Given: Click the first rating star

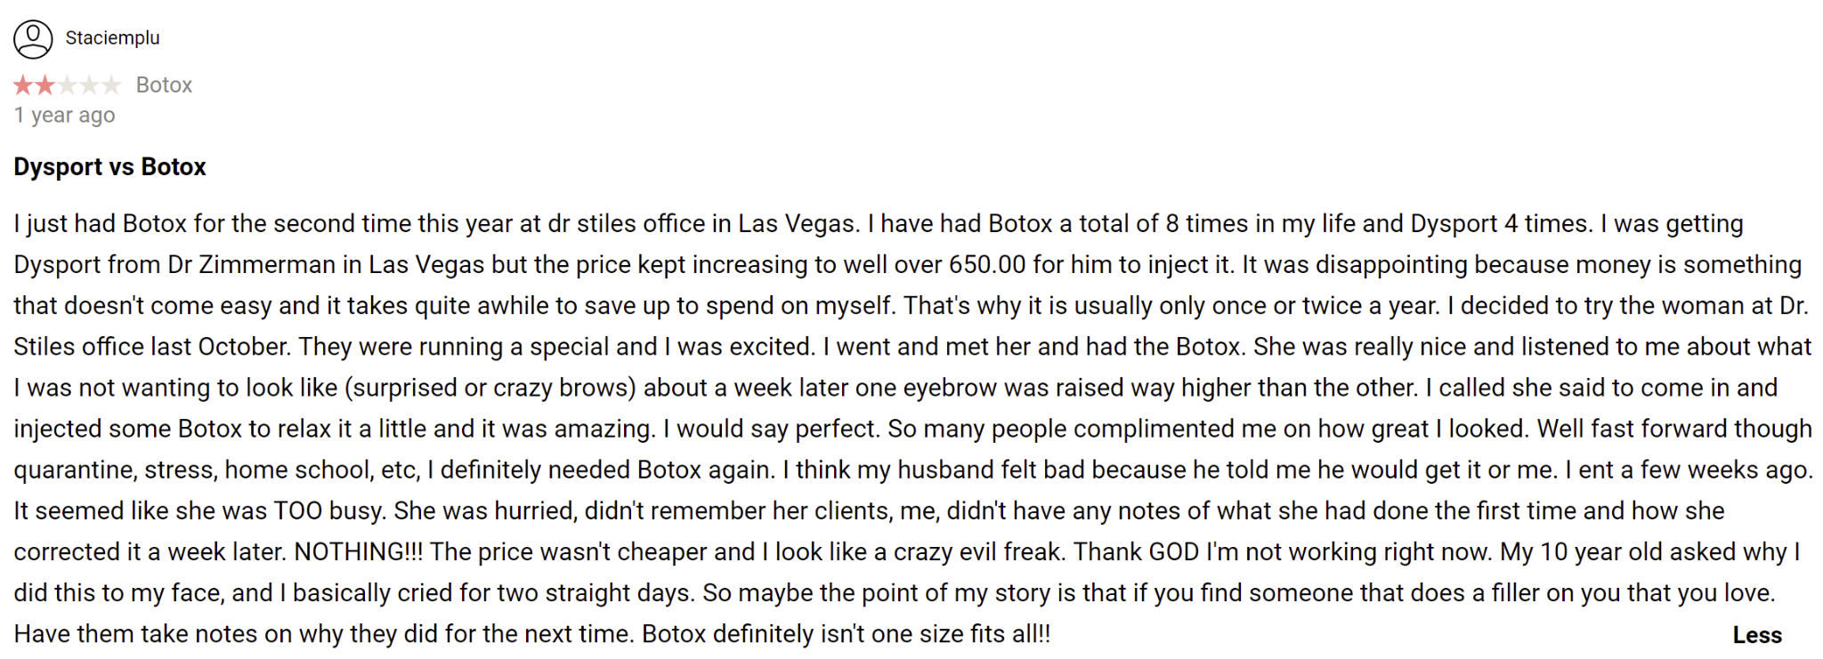Looking at the screenshot, I should (23, 85).
